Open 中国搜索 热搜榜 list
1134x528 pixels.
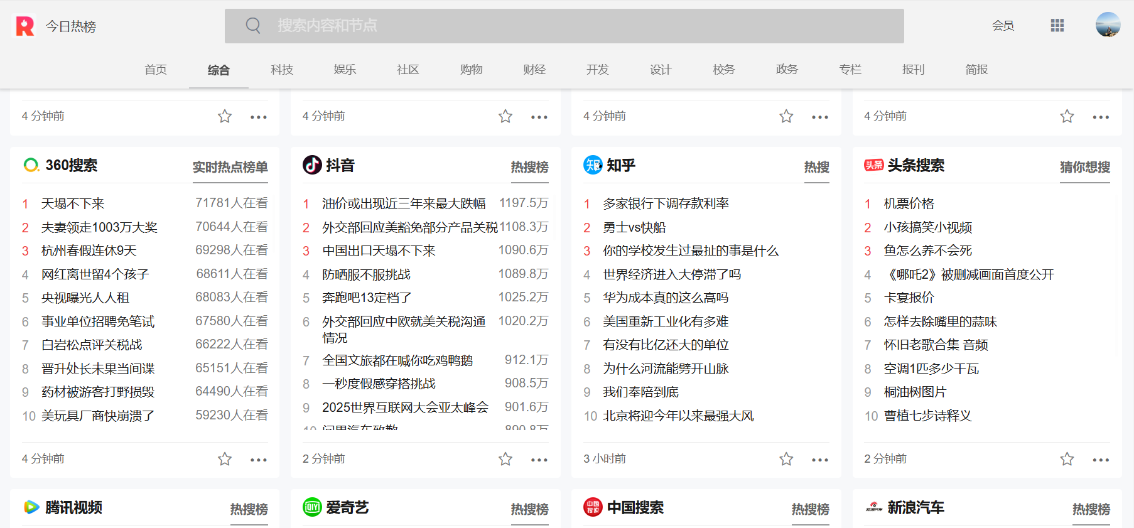[810, 509]
